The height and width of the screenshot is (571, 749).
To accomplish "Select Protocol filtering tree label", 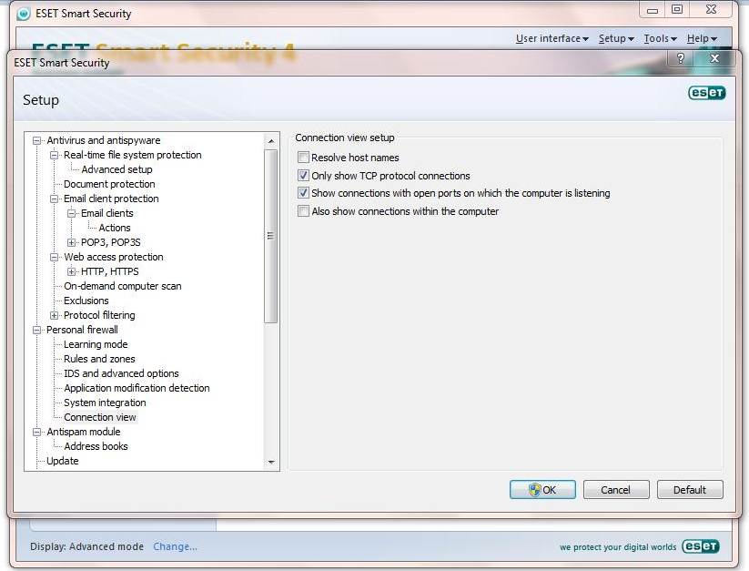I will (99, 315).
